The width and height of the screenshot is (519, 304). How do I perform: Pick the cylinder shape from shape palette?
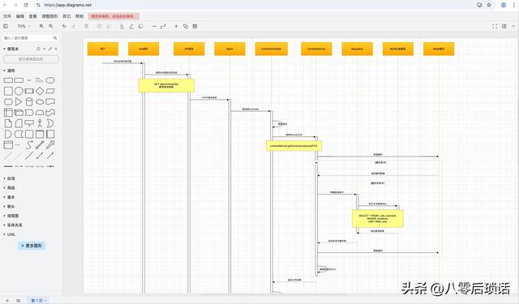[29, 101]
